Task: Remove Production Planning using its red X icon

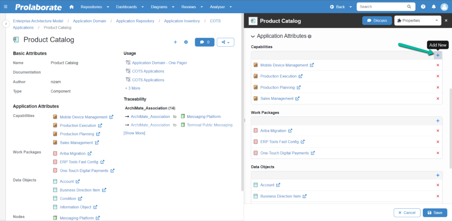Action: (438, 87)
